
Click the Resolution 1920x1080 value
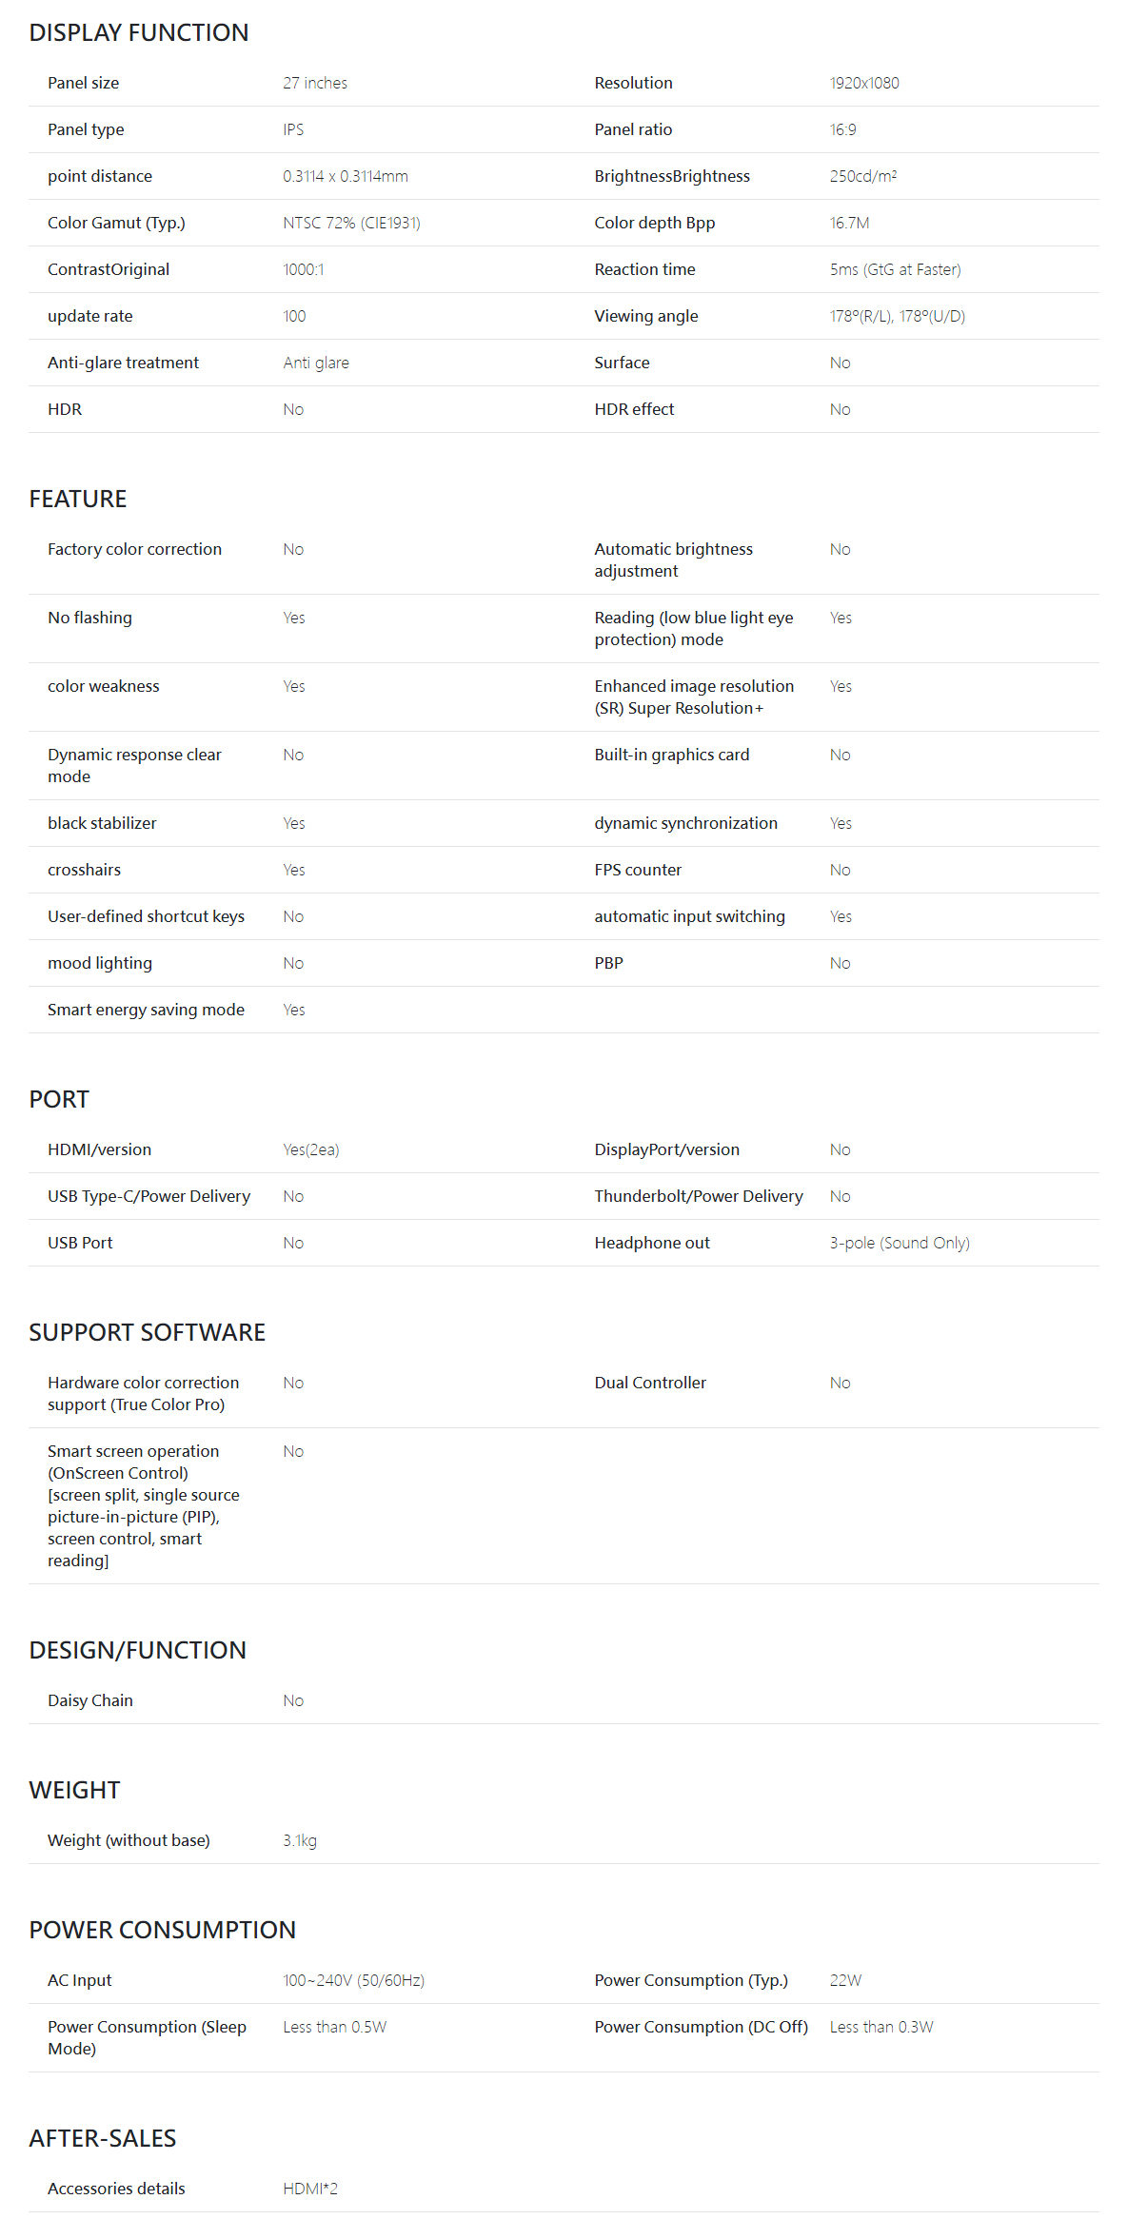pyautogui.click(x=864, y=83)
